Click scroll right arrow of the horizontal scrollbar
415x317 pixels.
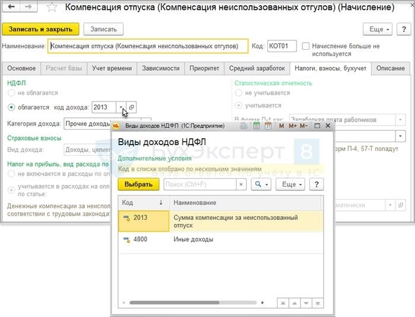tap(262, 302)
